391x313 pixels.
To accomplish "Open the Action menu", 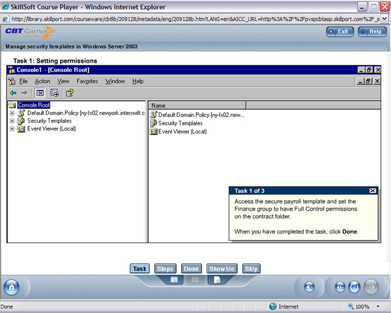I will tap(42, 82).
